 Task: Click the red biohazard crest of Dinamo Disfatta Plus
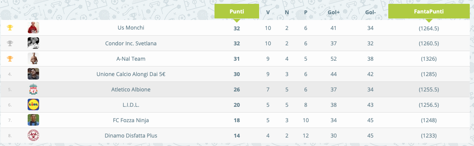pyautogui.click(x=33, y=135)
